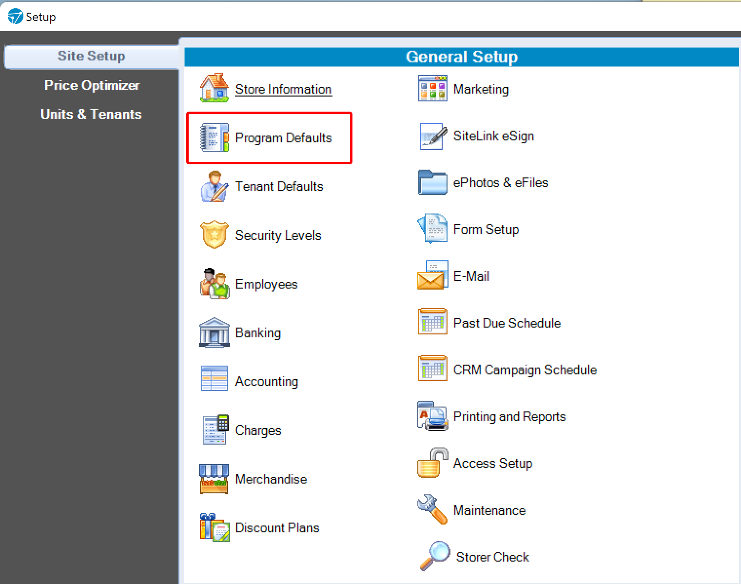Image resolution: width=741 pixels, height=584 pixels.
Task: Click the Discount Plans gift icon
Action: tap(214, 527)
